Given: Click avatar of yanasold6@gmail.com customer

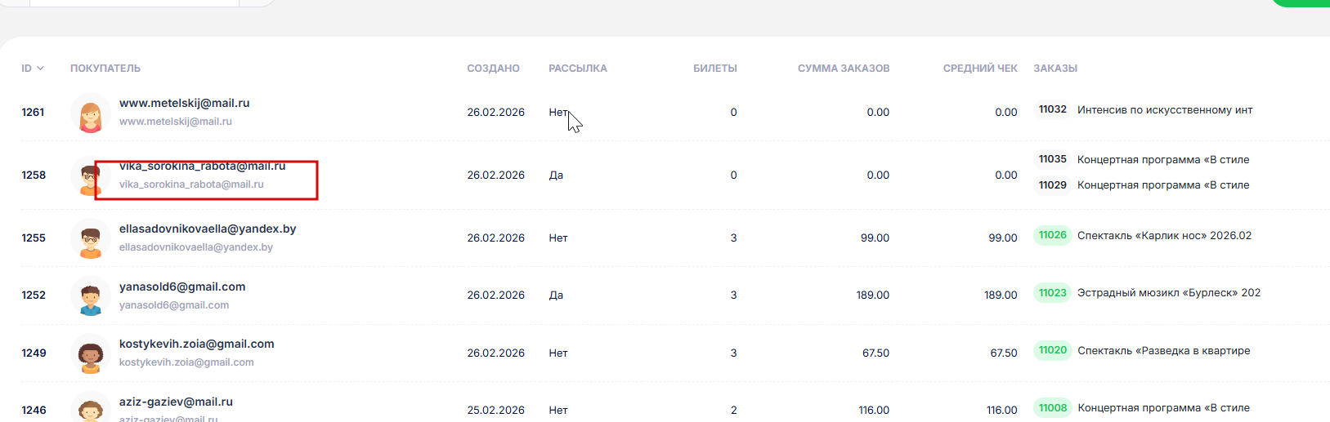Looking at the screenshot, I should click(x=90, y=296).
